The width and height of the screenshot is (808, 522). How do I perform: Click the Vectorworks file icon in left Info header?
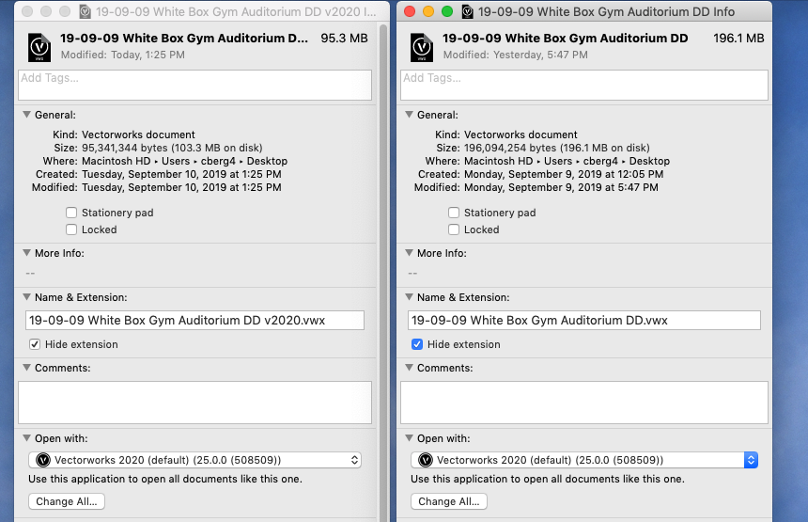pyautogui.click(x=39, y=46)
